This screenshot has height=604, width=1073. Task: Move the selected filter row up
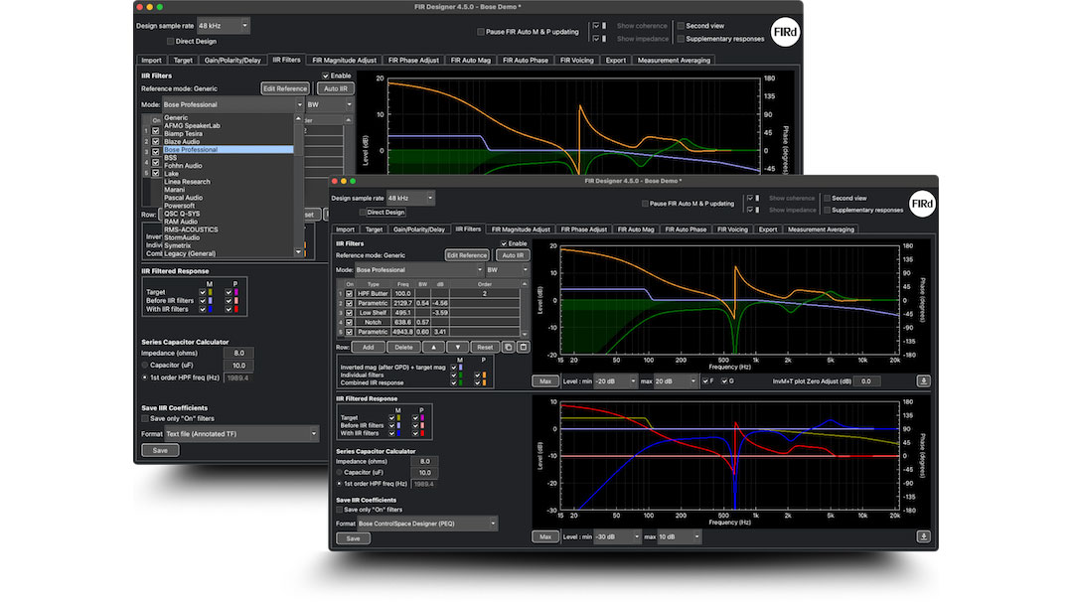coord(434,347)
